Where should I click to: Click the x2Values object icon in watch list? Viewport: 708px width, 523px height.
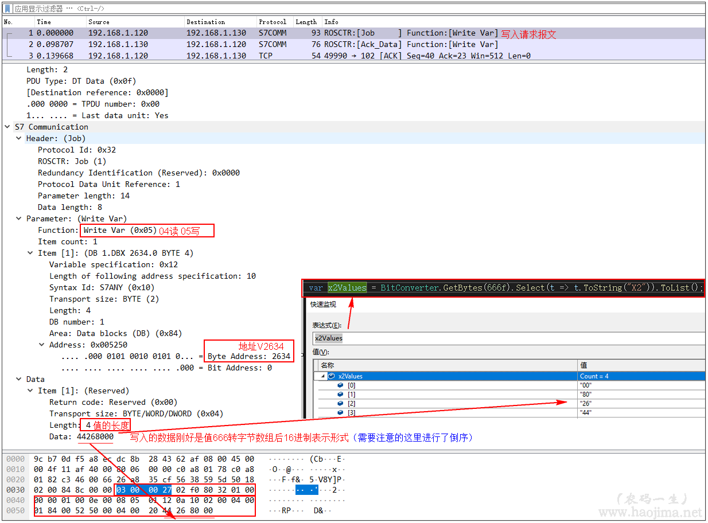[x=332, y=376]
